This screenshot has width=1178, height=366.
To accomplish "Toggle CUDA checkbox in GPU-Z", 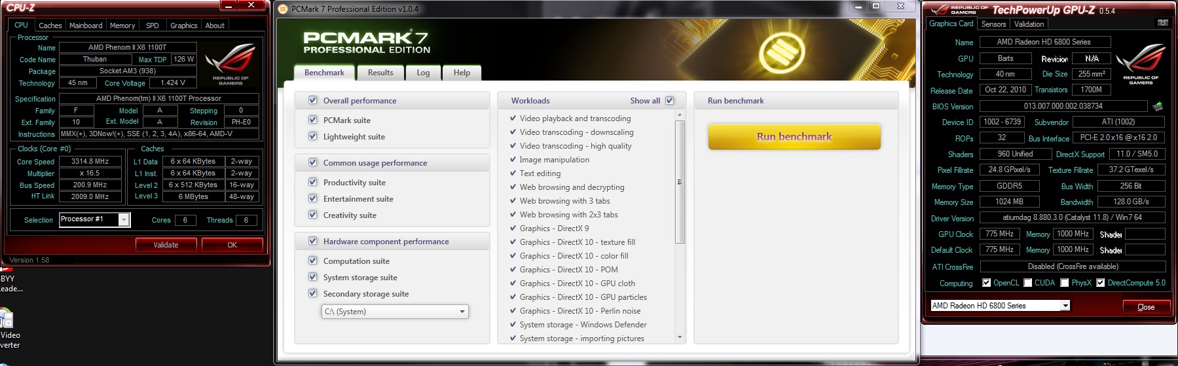I will (1028, 283).
